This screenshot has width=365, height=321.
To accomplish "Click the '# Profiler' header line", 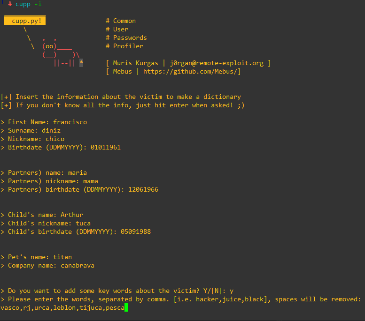I will click(x=124, y=46).
